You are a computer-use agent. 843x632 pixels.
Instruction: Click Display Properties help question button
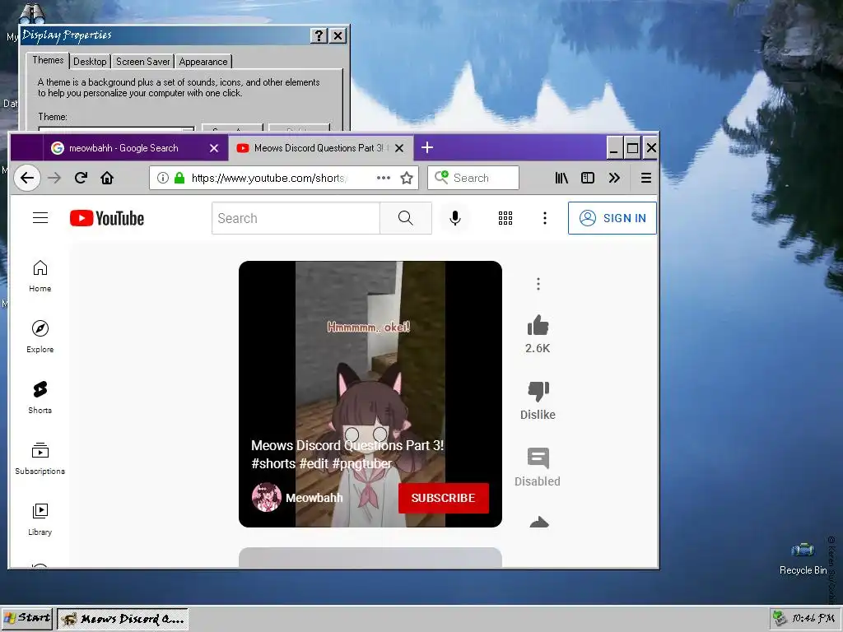[319, 35]
